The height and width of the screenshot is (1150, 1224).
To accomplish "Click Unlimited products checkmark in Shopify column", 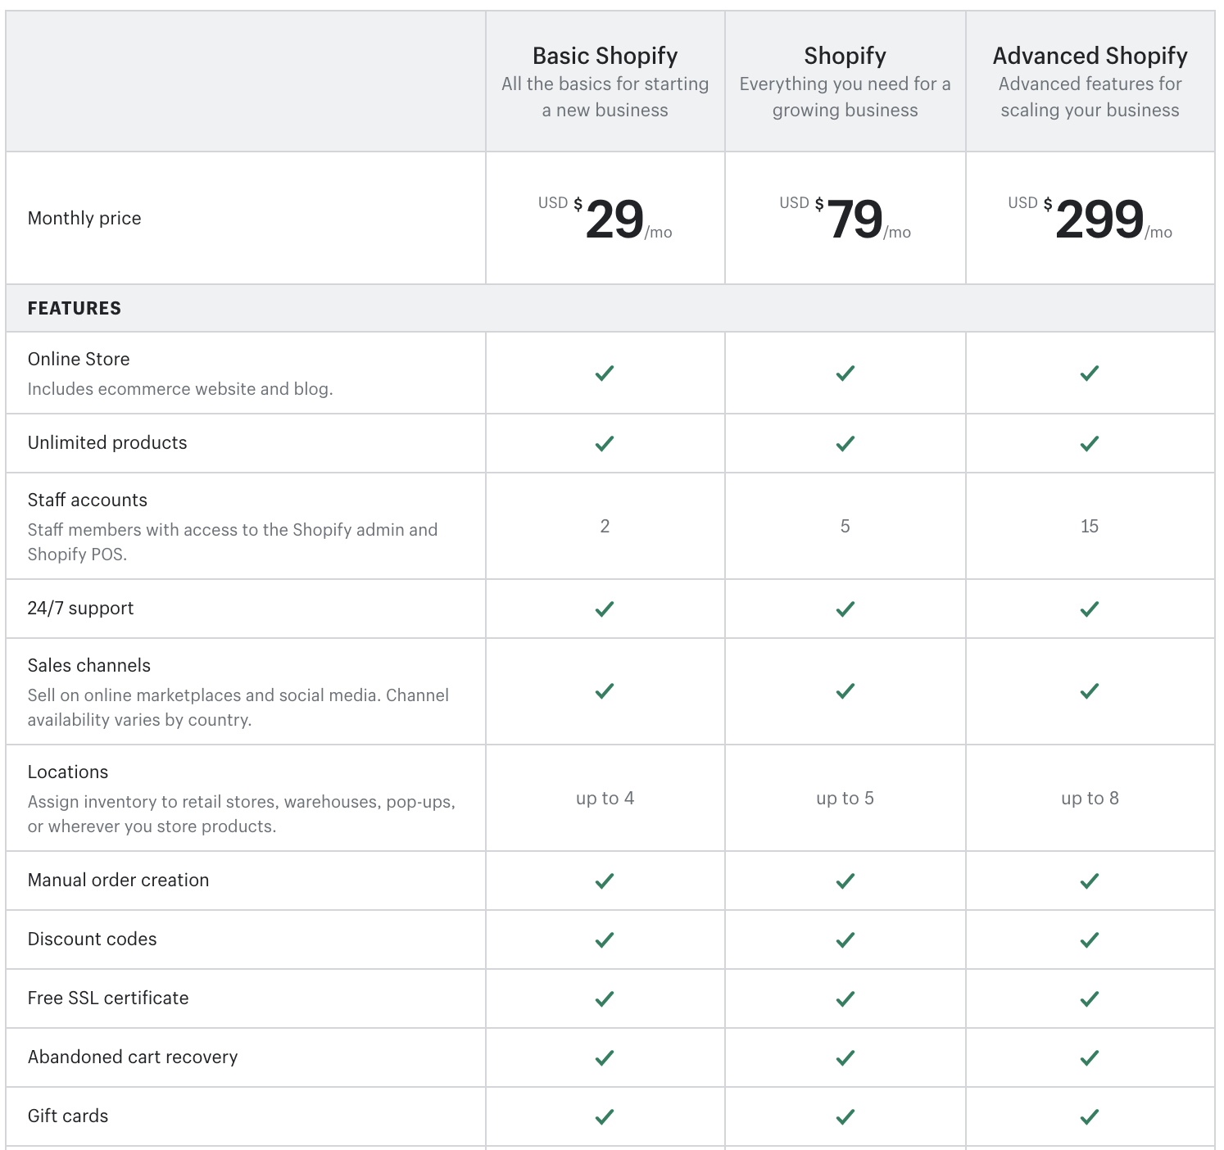I will pyautogui.click(x=845, y=444).
